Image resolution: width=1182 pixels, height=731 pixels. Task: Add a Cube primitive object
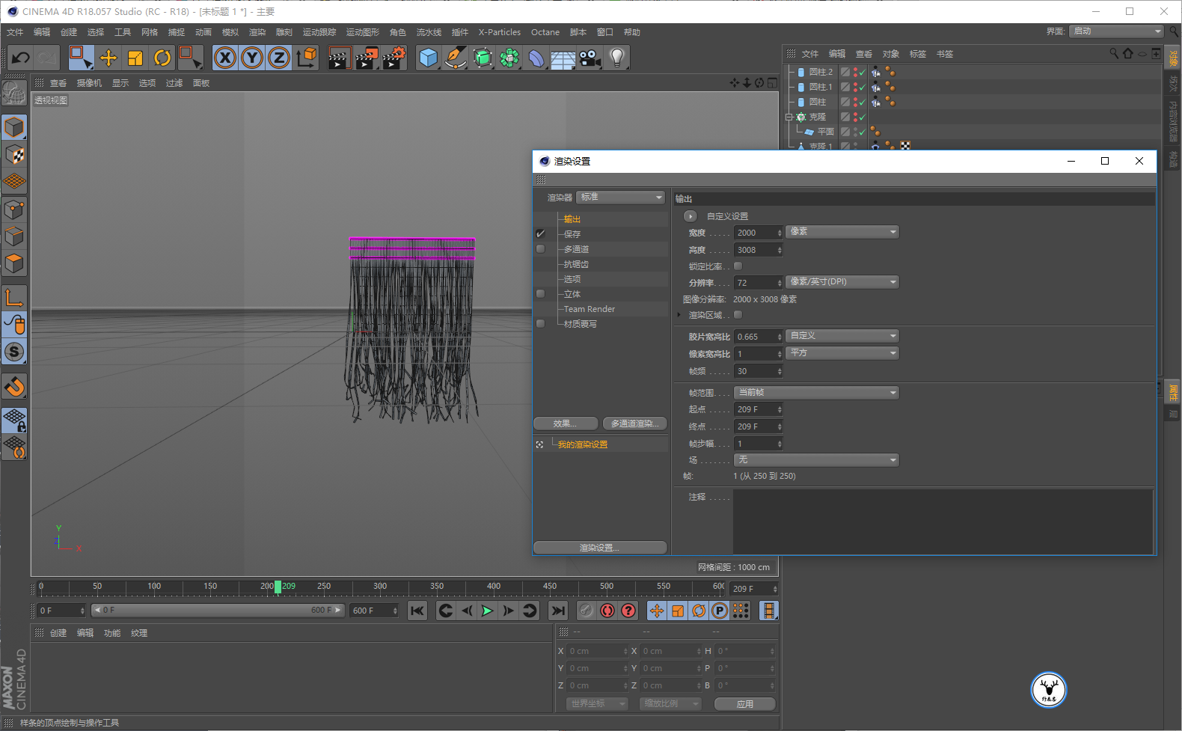(429, 58)
